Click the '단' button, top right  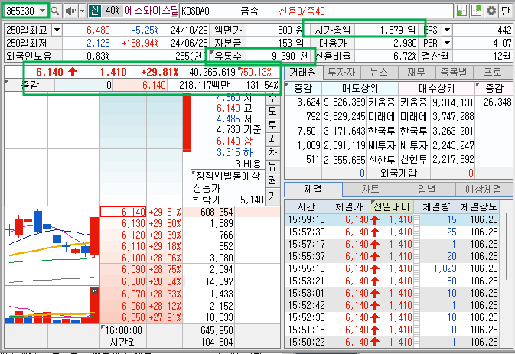506,11
